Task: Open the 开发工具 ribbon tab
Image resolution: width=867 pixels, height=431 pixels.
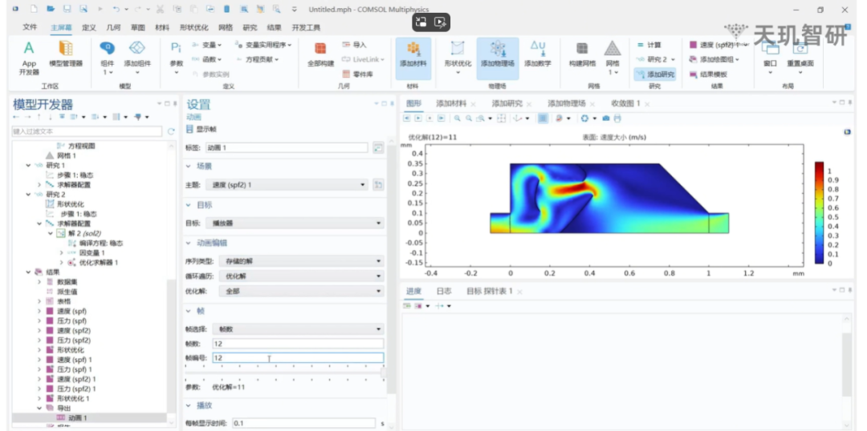Action: [306, 27]
